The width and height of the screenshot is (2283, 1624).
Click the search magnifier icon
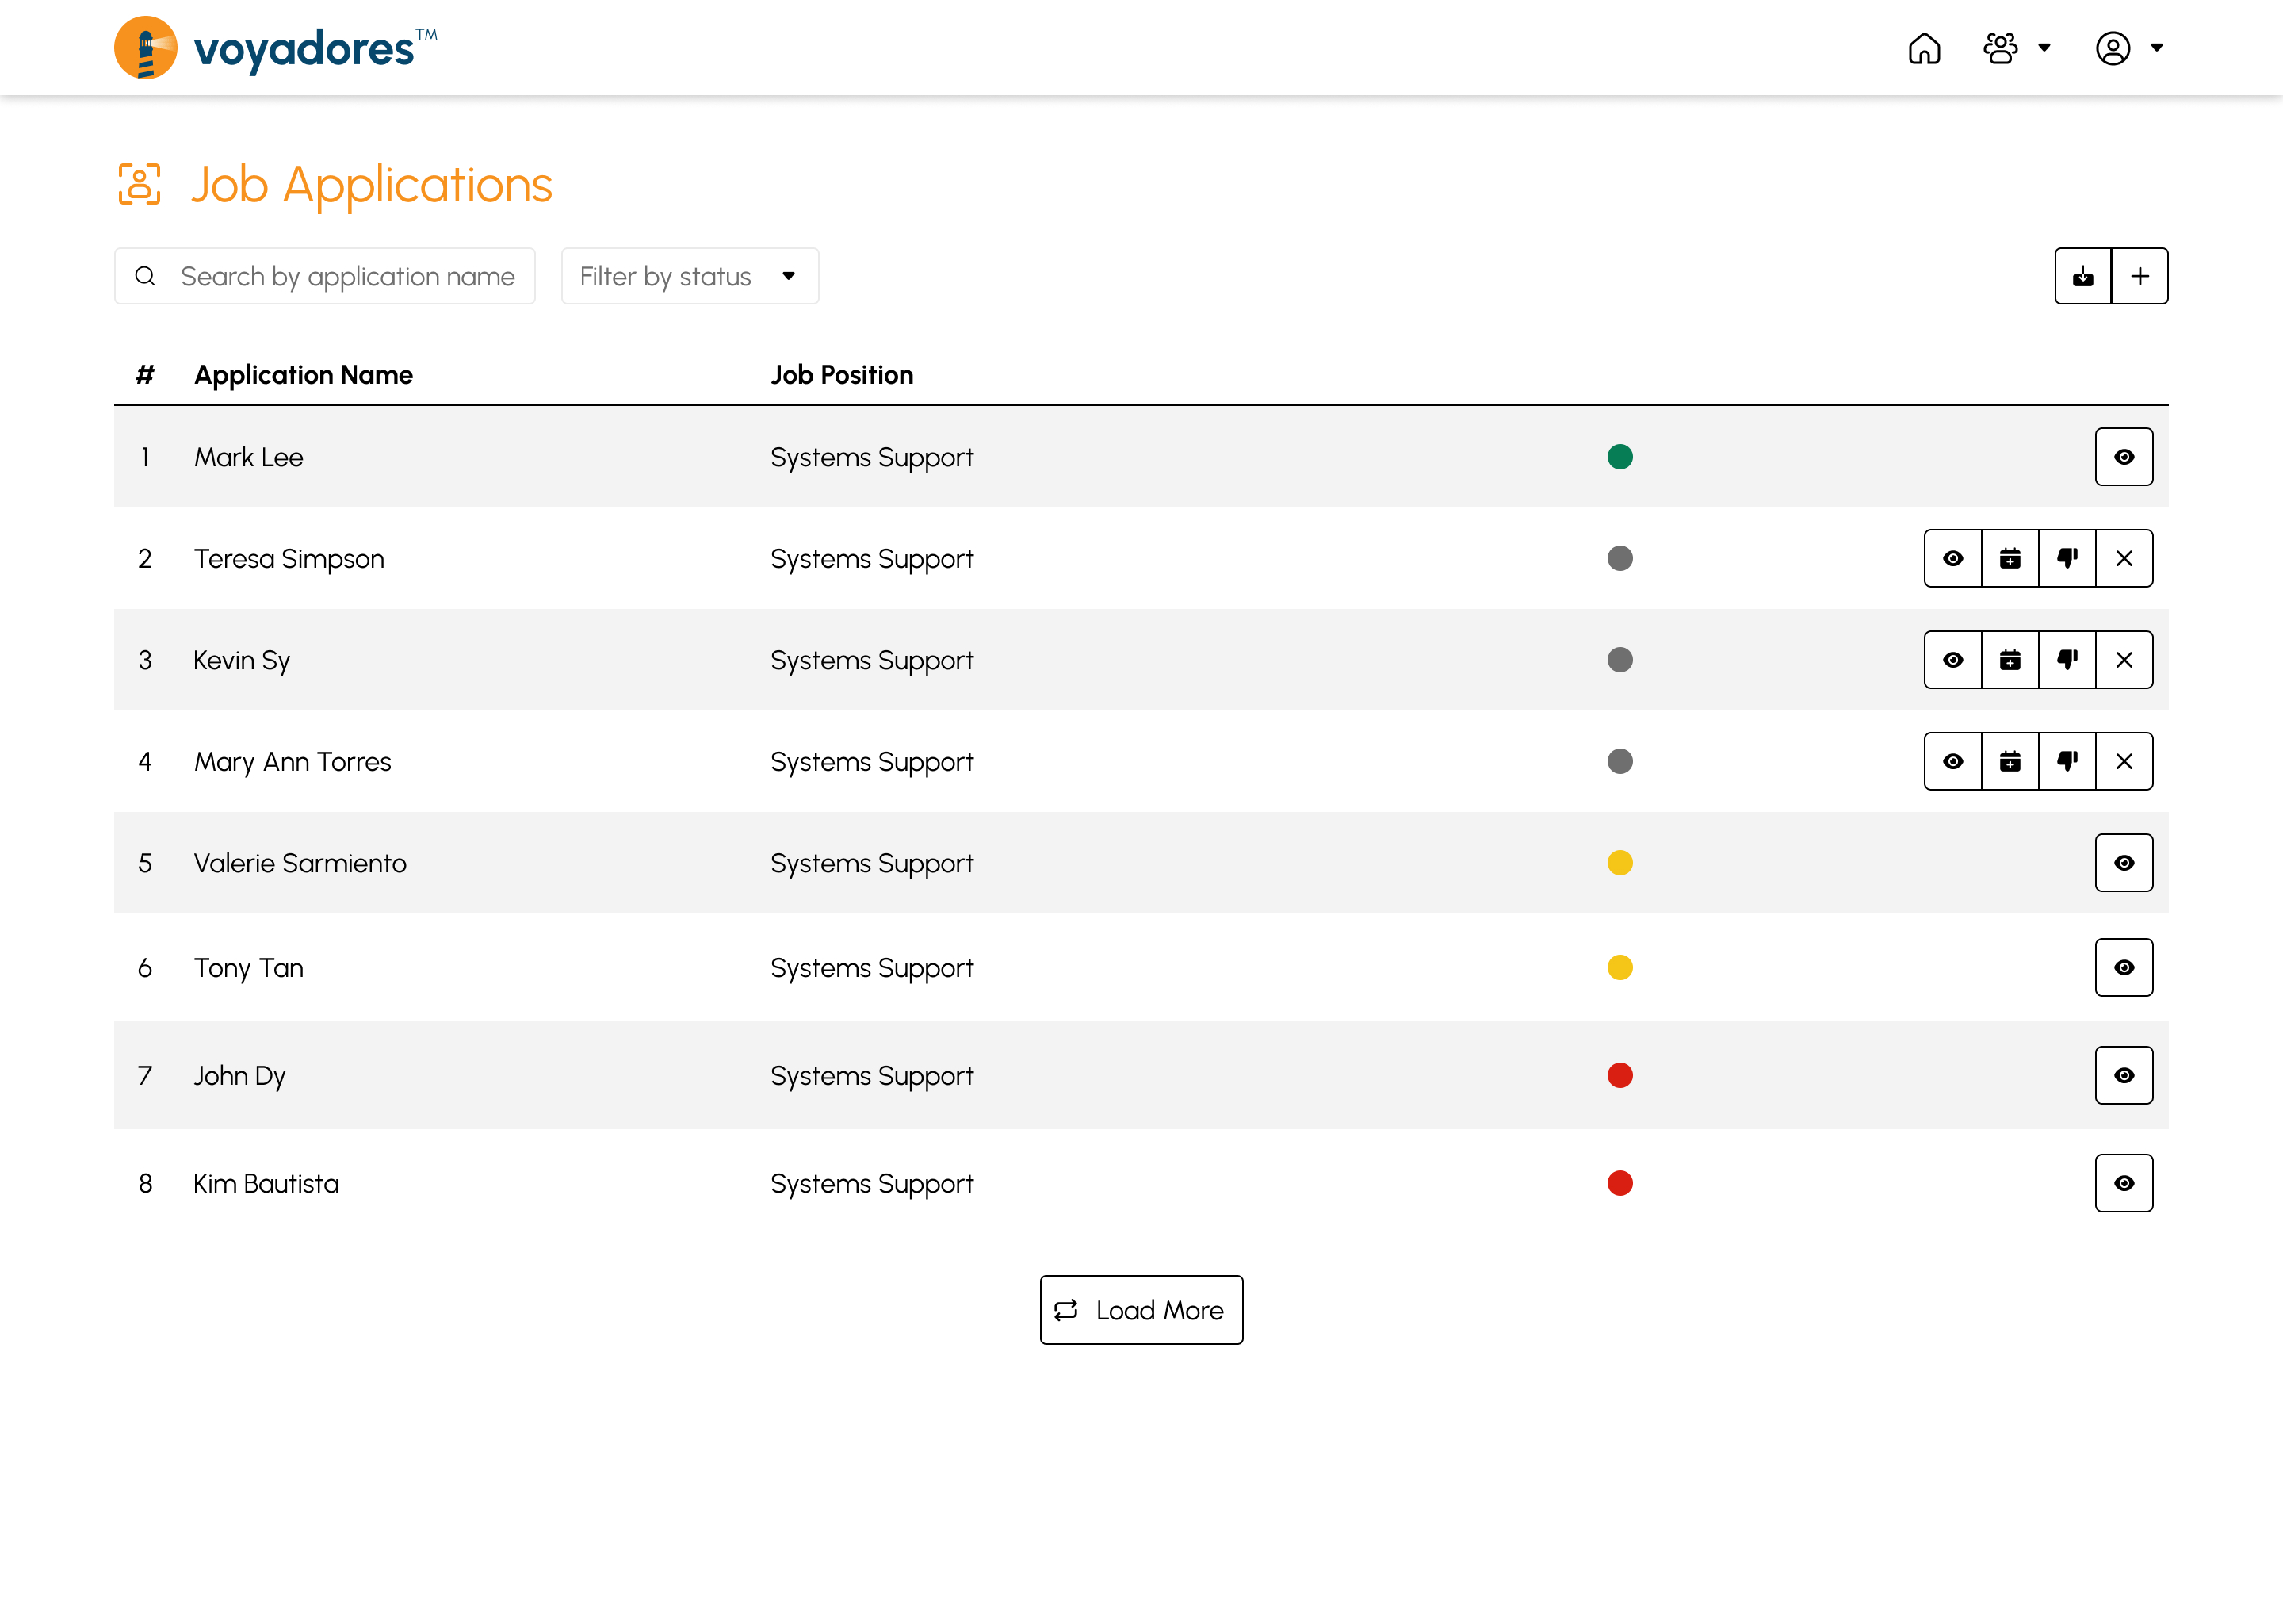pyautogui.click(x=145, y=276)
